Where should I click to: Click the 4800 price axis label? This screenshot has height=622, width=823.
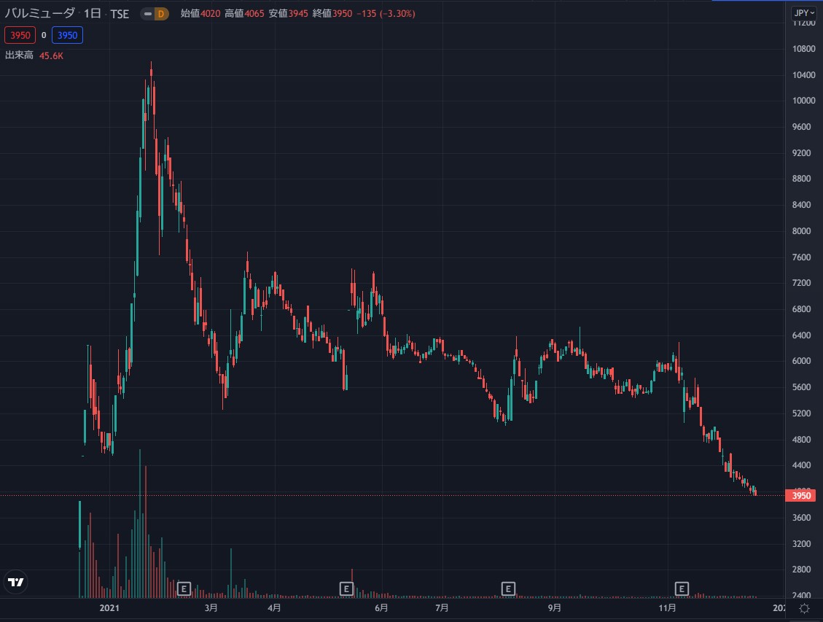[x=801, y=439]
